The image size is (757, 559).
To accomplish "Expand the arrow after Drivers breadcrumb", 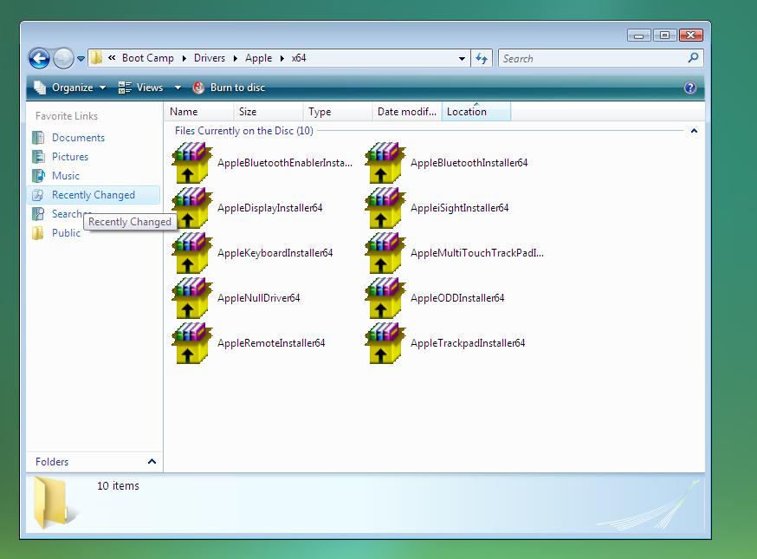I will pos(235,58).
